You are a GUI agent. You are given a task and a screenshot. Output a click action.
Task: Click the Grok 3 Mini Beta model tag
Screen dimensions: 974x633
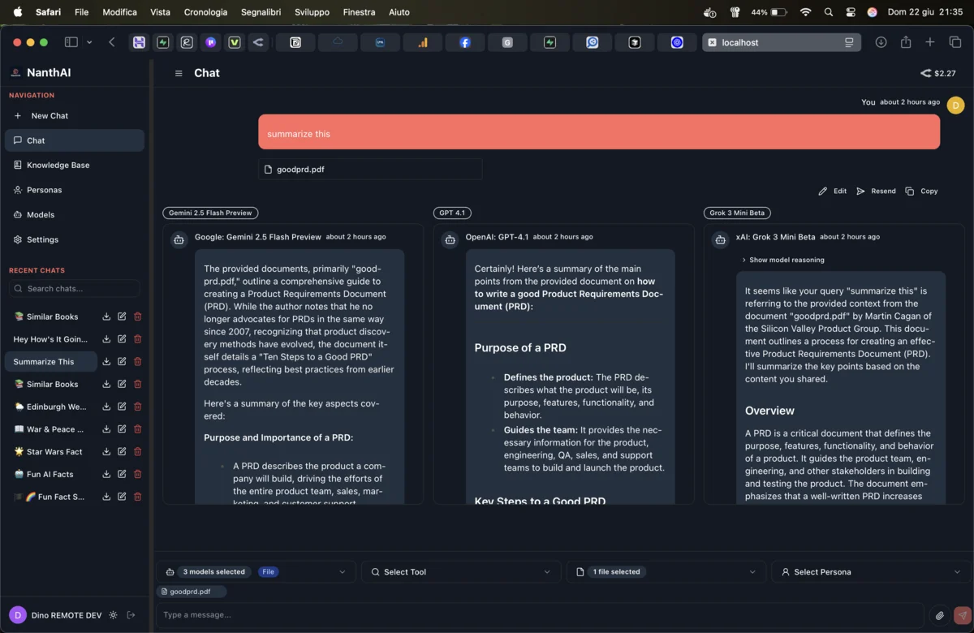(737, 213)
